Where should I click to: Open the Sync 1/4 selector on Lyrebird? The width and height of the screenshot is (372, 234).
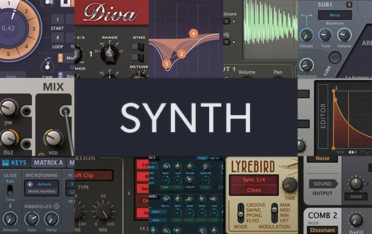click(x=254, y=180)
